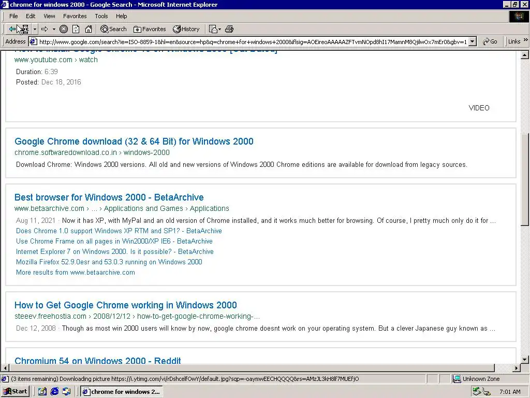
Task: Open the Favorites menu in menu bar
Action: 75,16
